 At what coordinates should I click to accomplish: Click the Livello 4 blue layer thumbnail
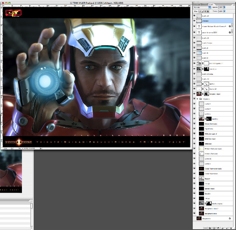click(x=199, y=53)
